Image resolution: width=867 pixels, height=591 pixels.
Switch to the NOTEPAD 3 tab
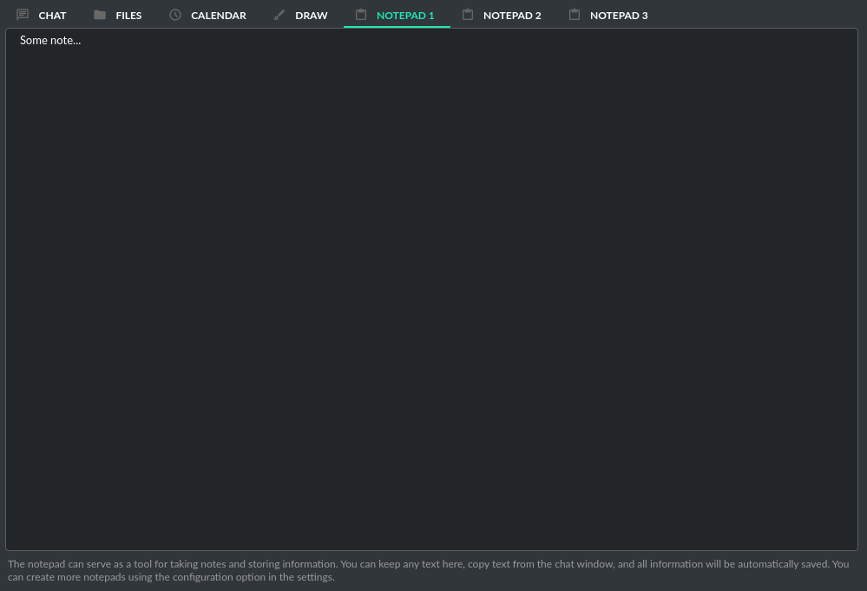click(x=619, y=15)
